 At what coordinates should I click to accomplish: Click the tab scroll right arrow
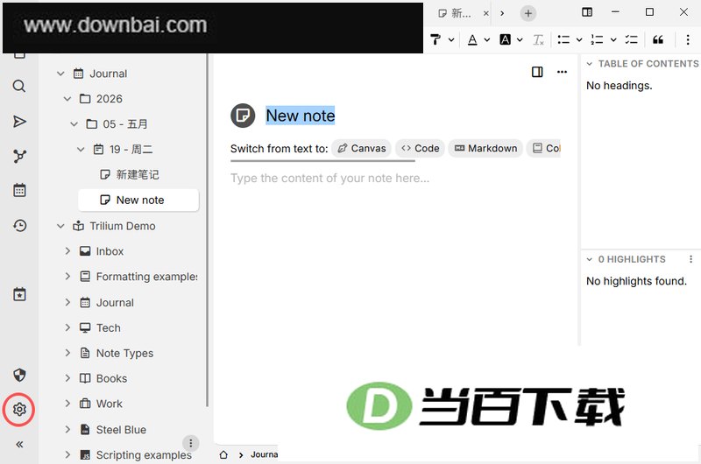click(502, 13)
